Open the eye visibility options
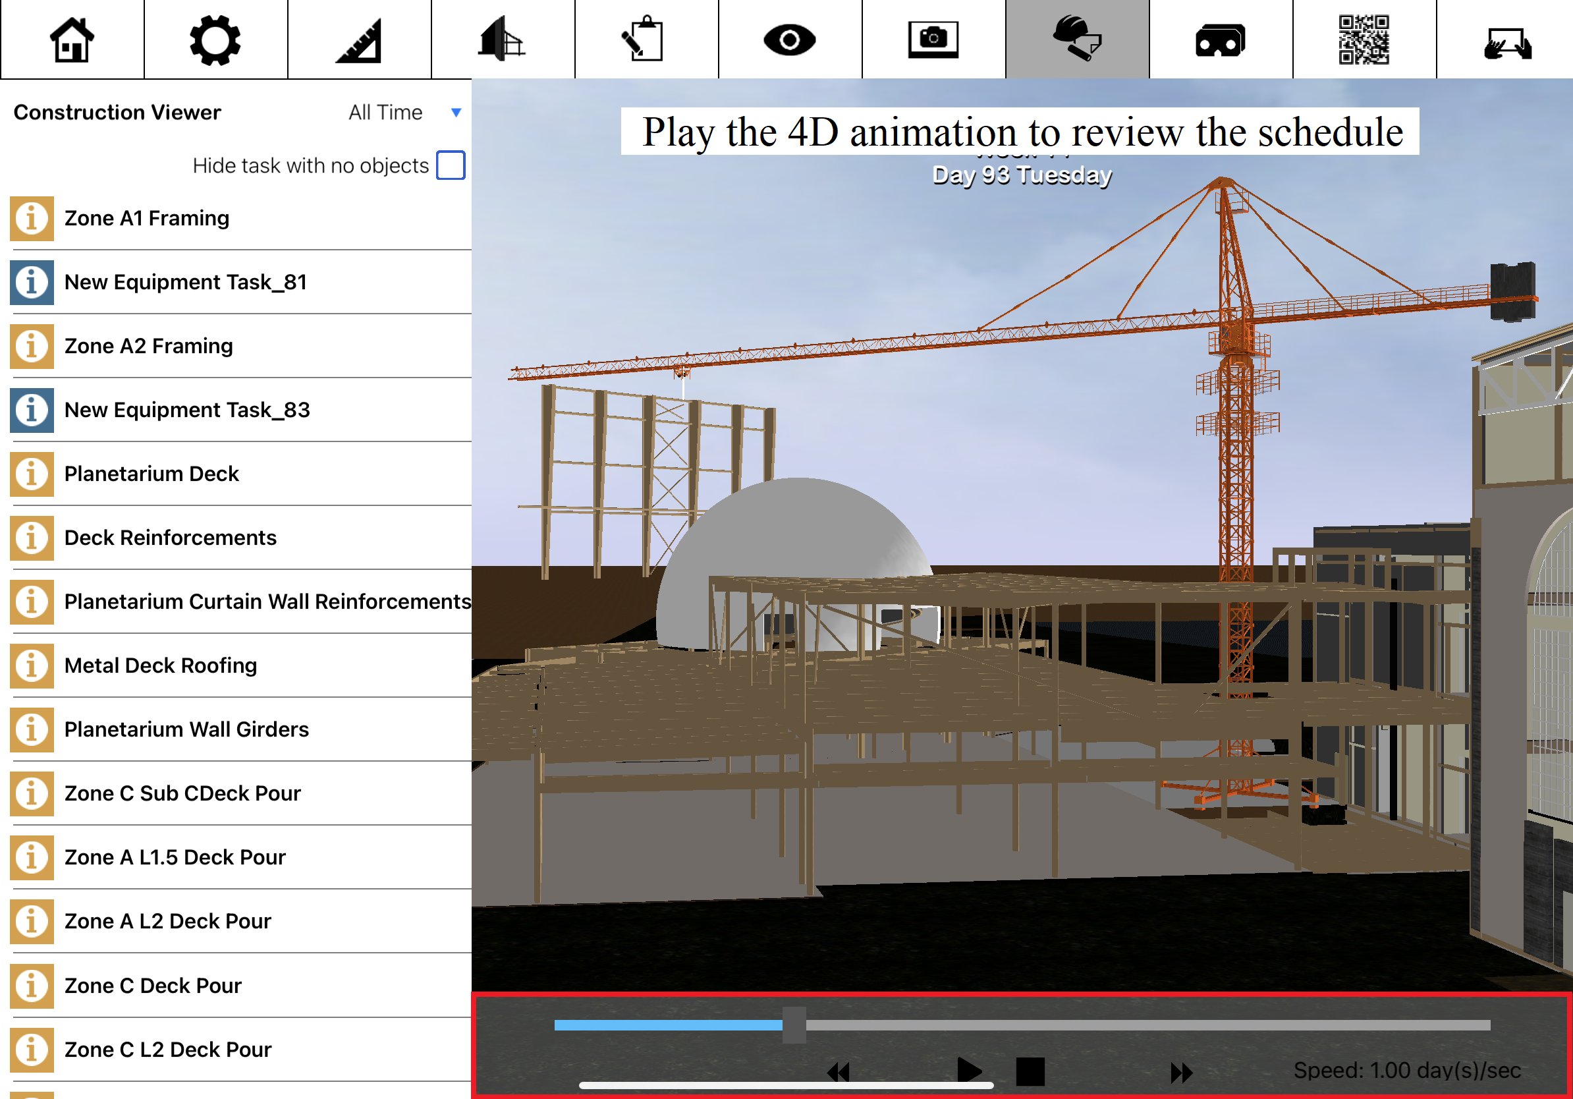This screenshot has width=1573, height=1099. 789,40
